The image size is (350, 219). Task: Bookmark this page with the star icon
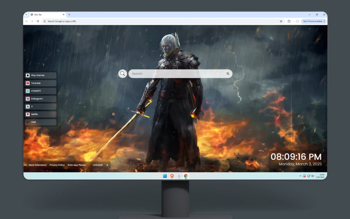[281, 21]
